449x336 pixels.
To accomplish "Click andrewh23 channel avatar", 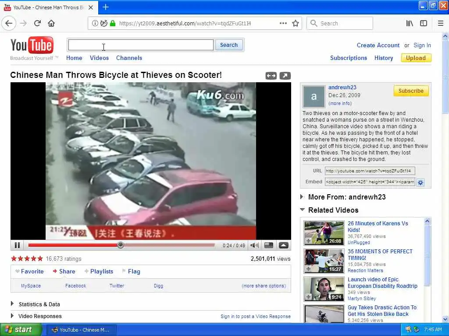I will [x=314, y=96].
